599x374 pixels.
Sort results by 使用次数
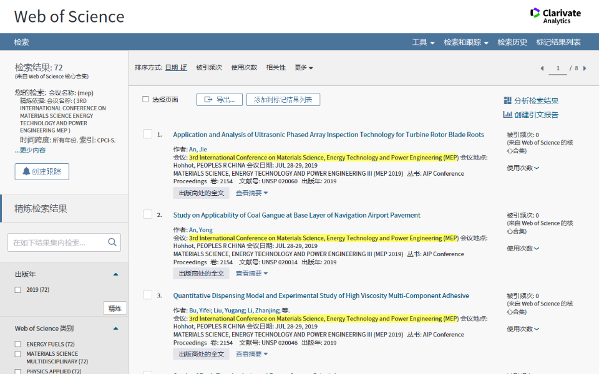(244, 67)
